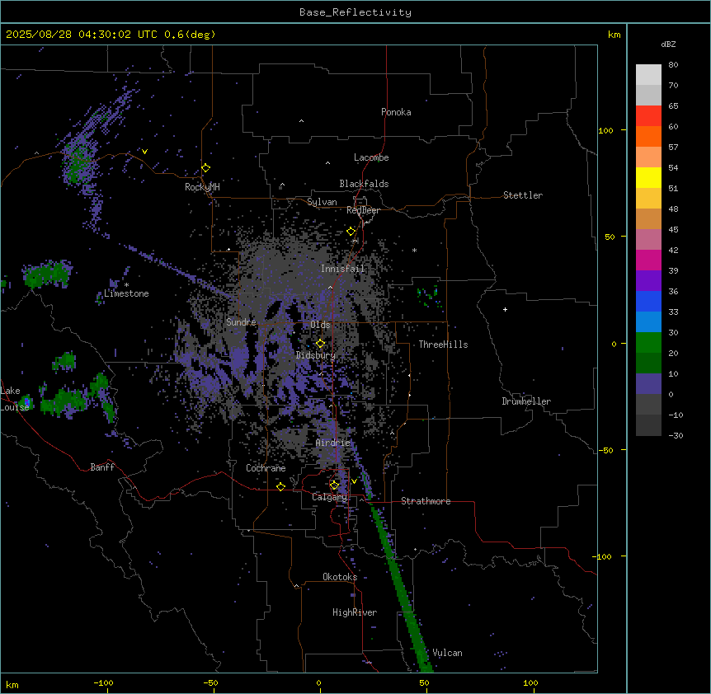
Task: Pick the purple 36-39 dBZ legend color
Action: pyautogui.click(x=648, y=281)
